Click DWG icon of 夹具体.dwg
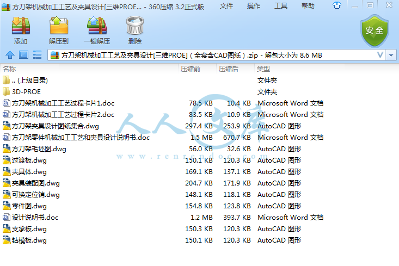 tap(7, 171)
